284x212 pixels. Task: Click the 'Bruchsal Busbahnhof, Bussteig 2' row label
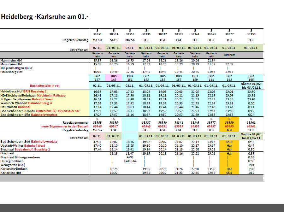click(x=25, y=149)
